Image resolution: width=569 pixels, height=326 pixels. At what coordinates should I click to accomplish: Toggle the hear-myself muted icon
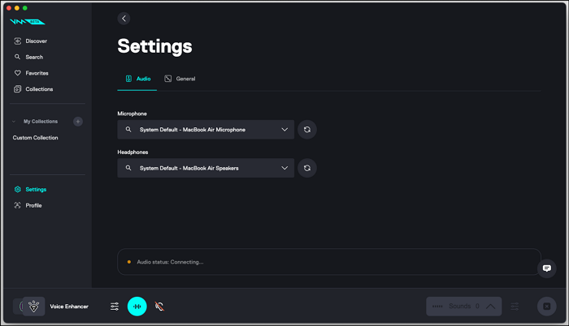click(160, 307)
